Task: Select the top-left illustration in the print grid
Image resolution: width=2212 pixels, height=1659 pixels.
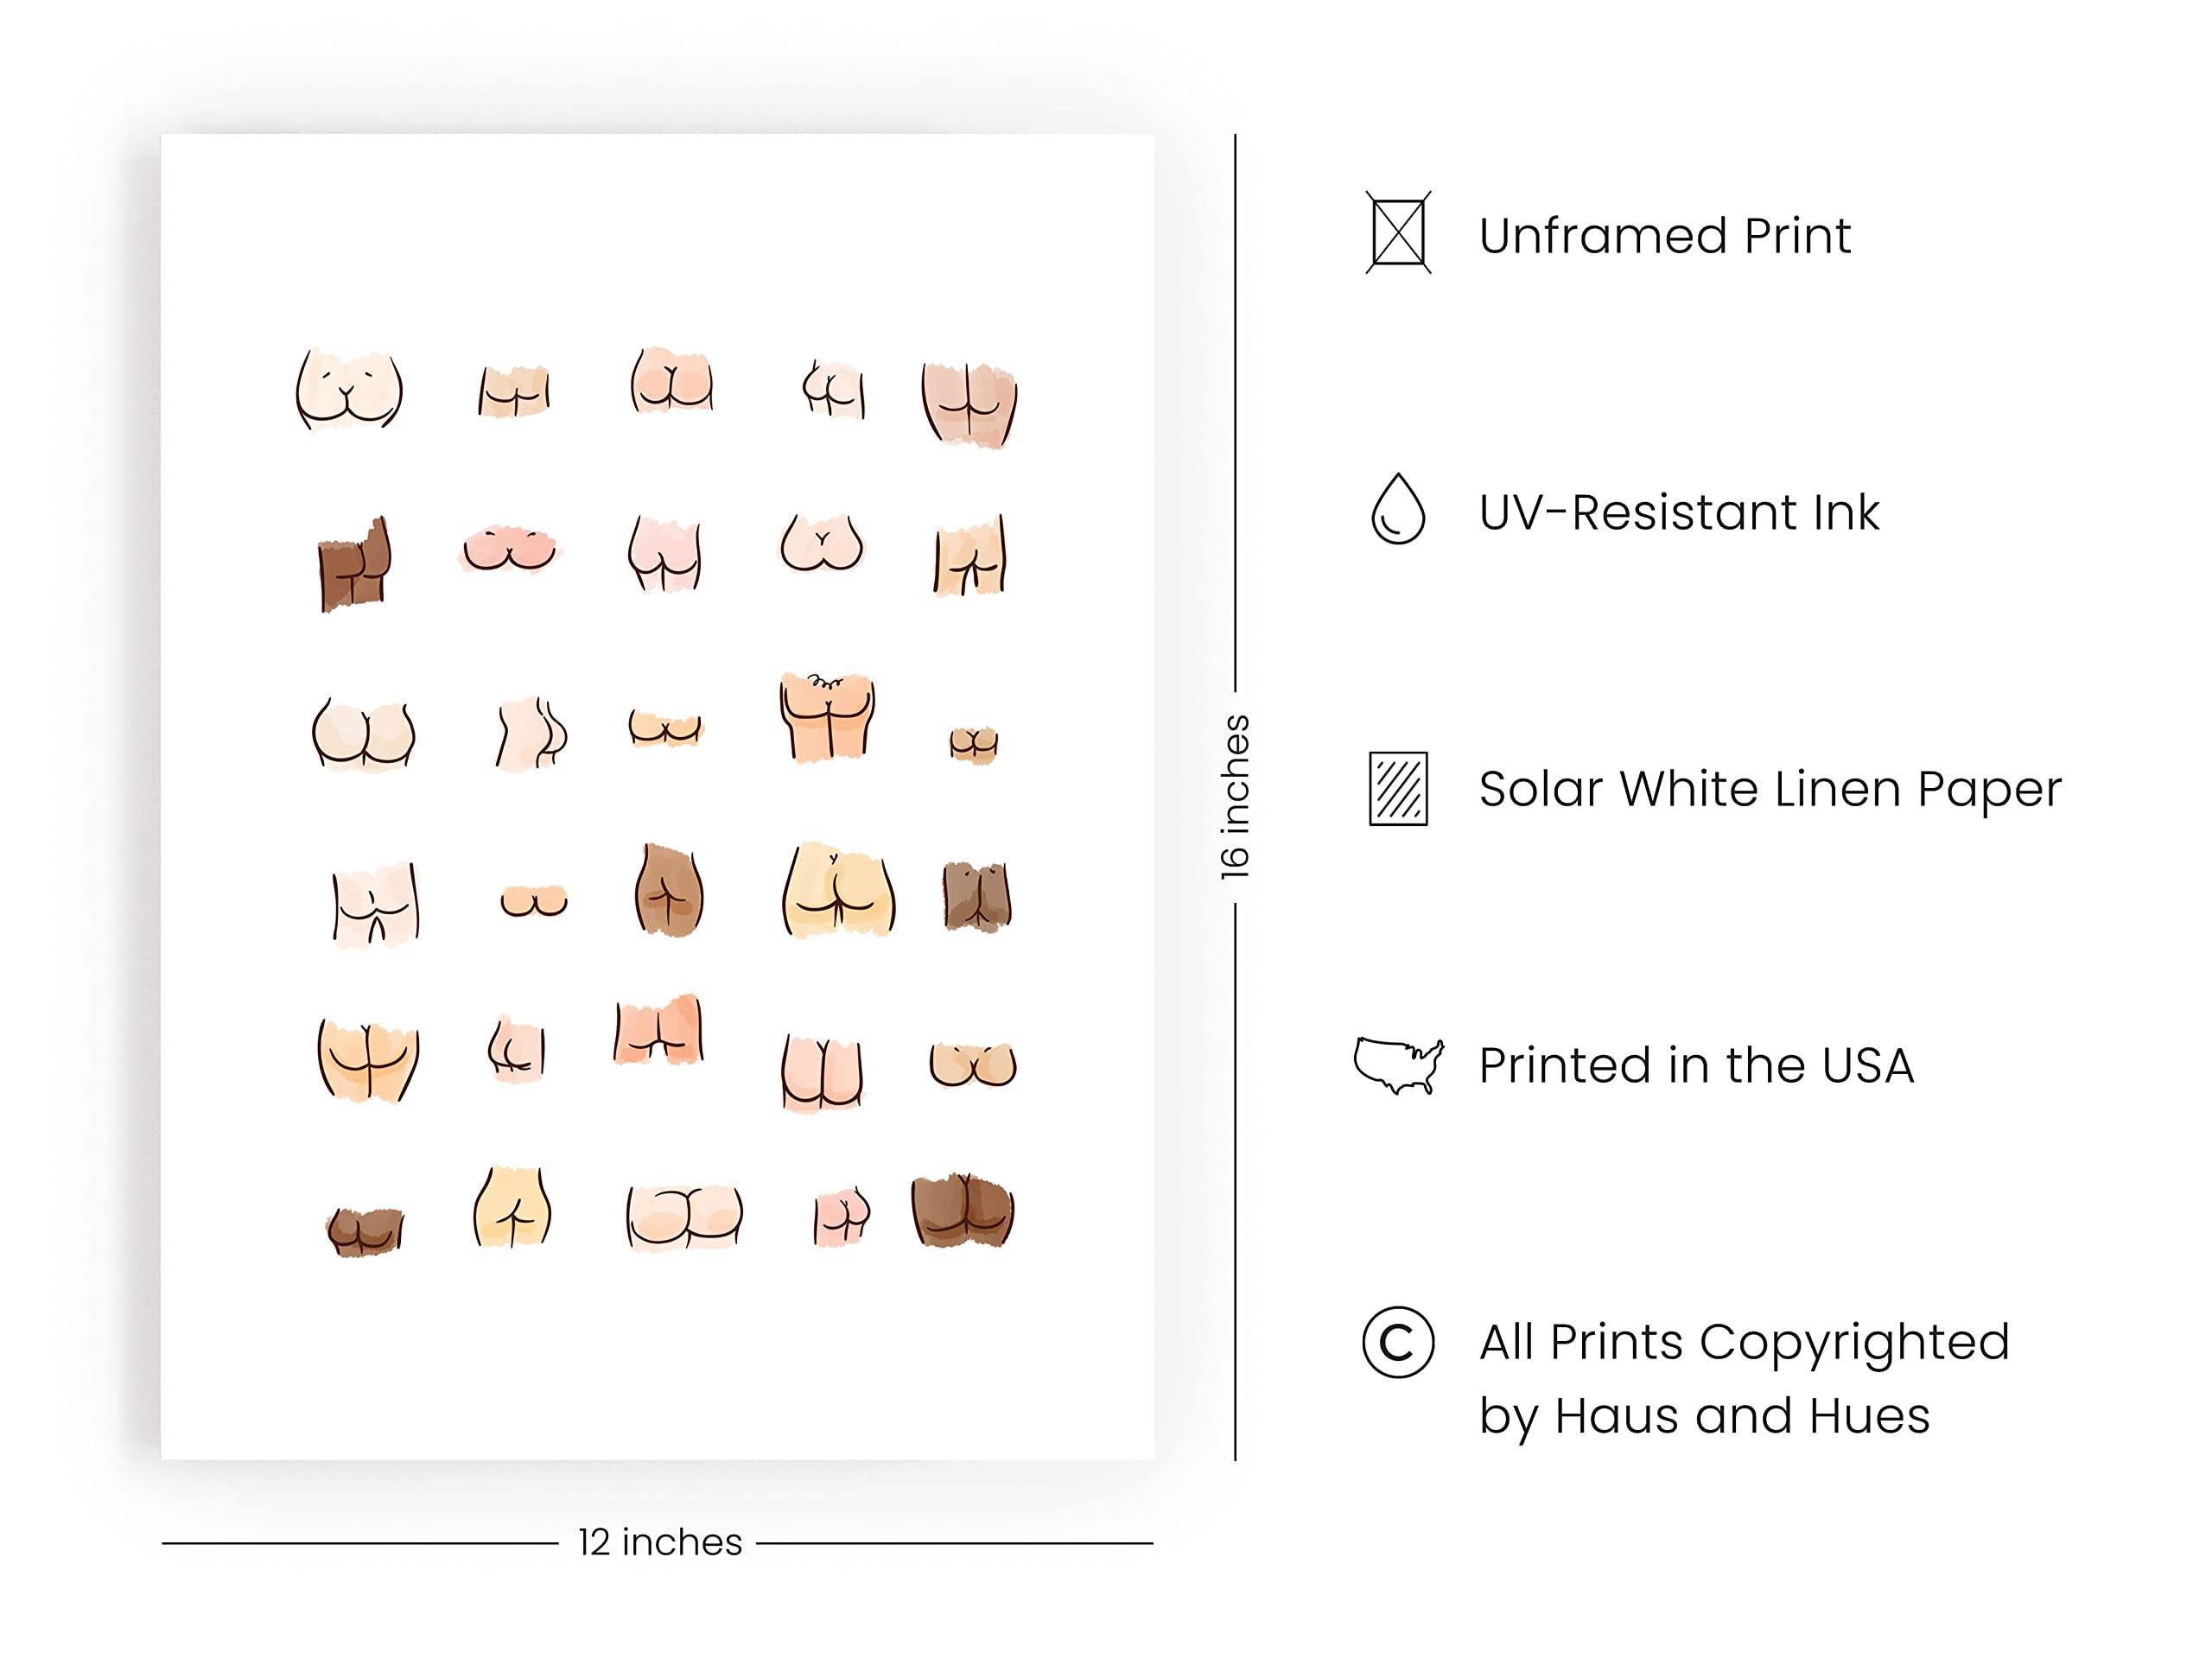Action: click(x=349, y=389)
